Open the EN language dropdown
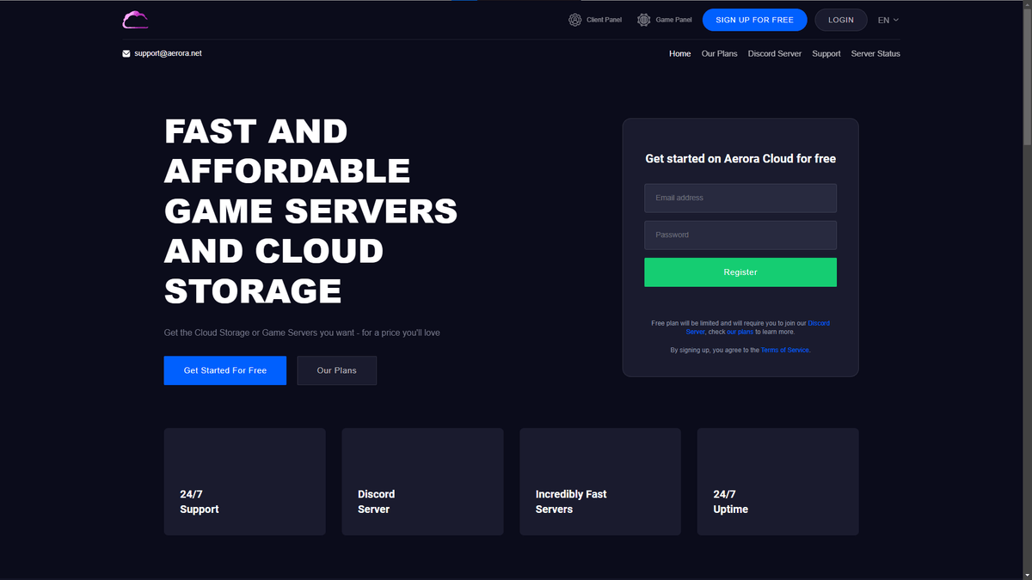The width and height of the screenshot is (1032, 580). (x=888, y=20)
